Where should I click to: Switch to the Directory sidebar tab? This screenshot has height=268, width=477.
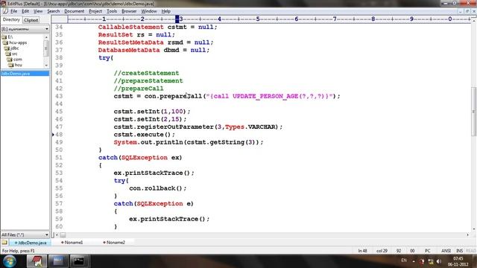click(x=11, y=20)
